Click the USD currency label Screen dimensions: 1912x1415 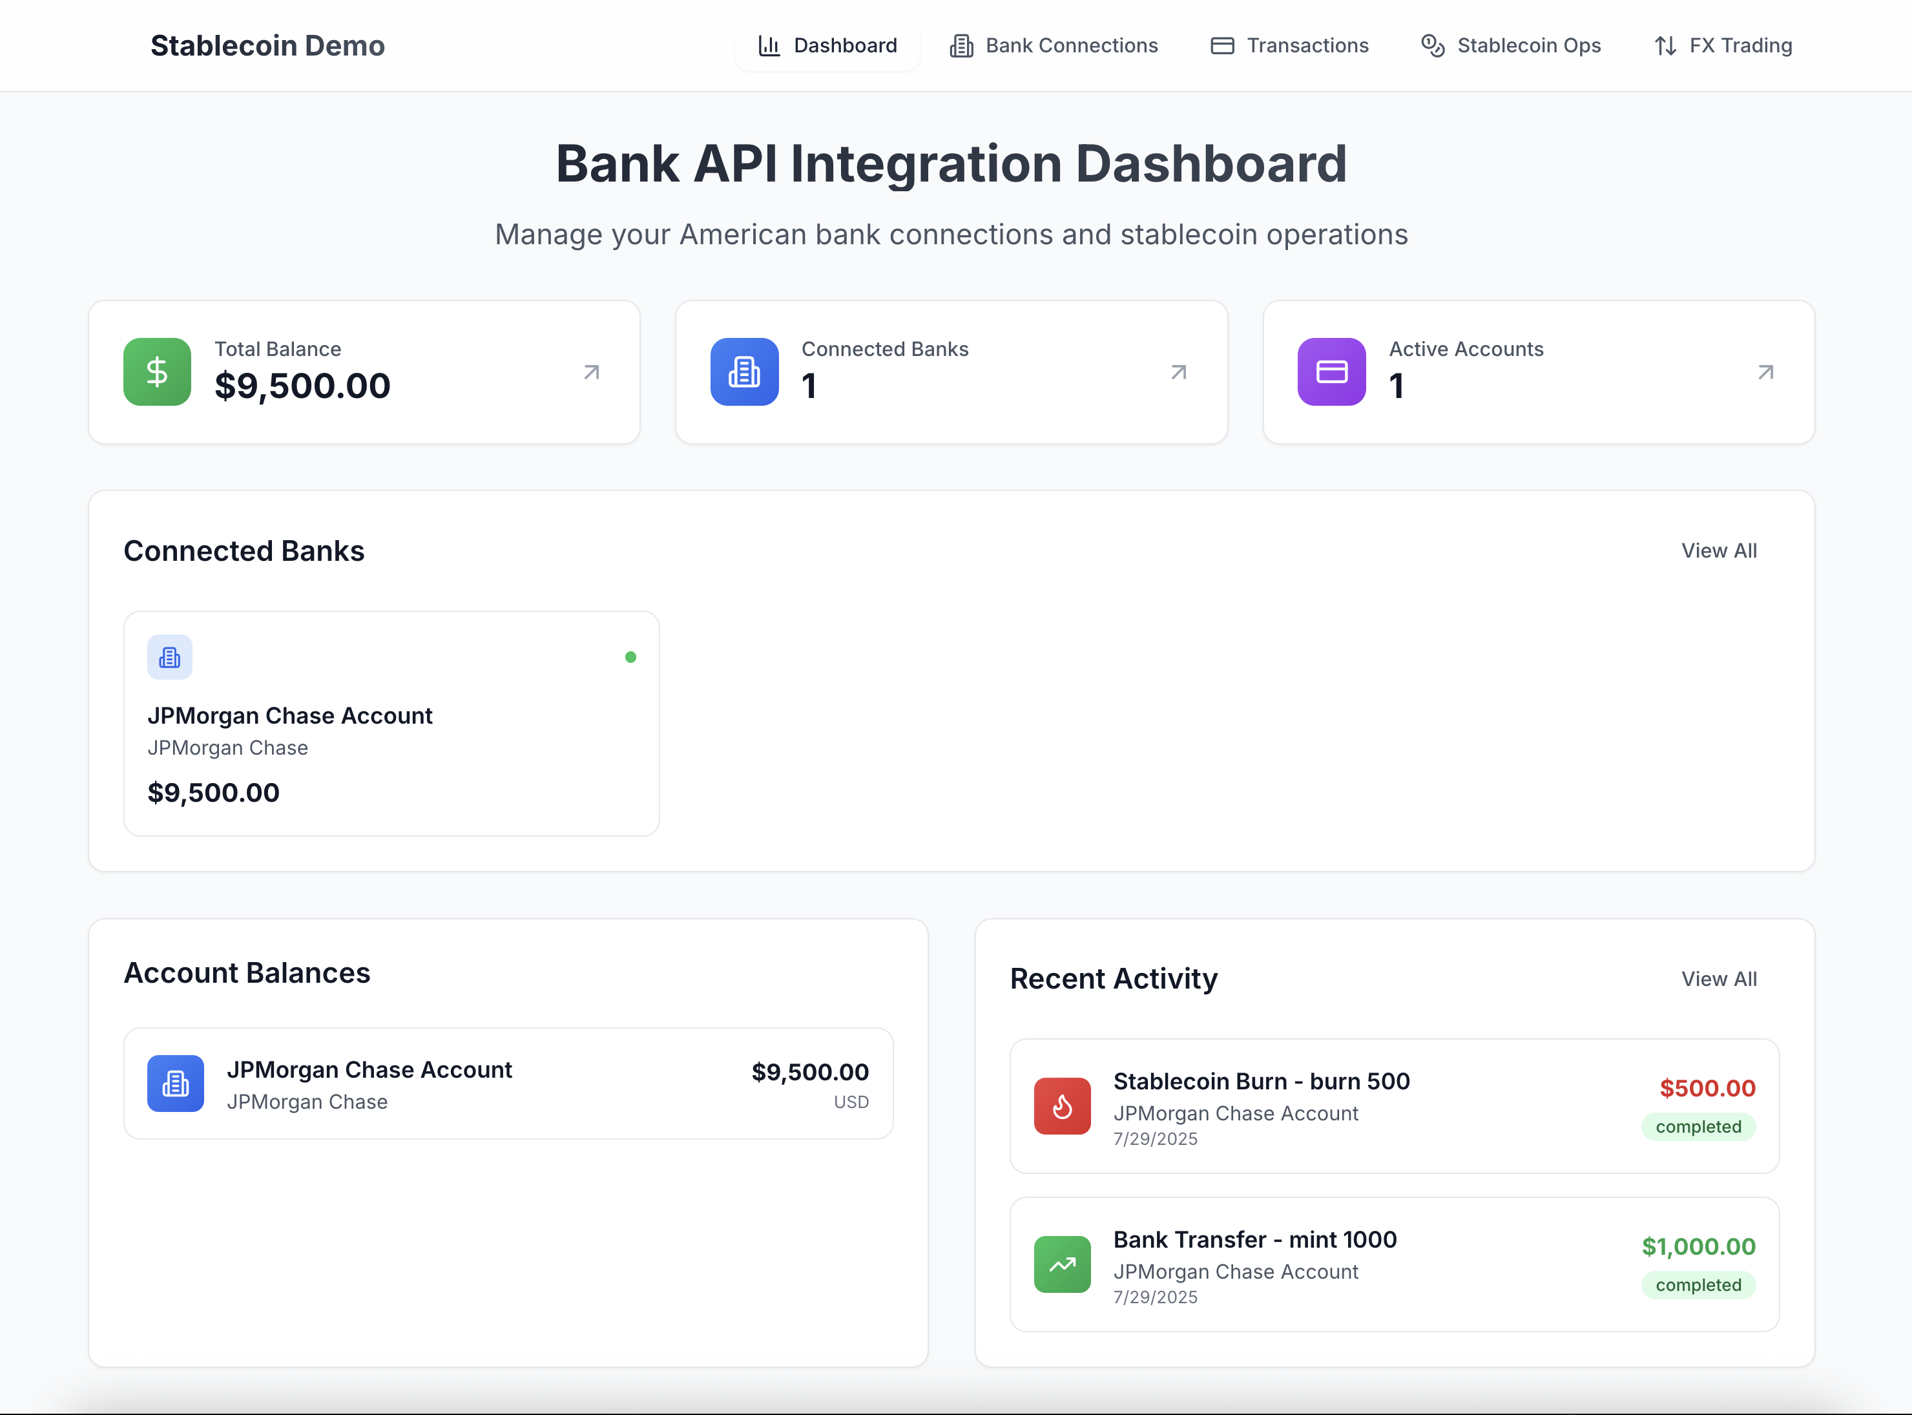point(851,1102)
